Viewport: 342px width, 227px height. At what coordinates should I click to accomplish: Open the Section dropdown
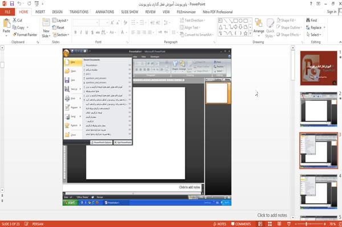point(61,35)
